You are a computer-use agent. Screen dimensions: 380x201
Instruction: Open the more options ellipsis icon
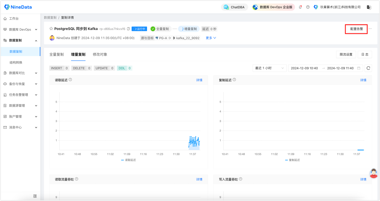point(370,29)
